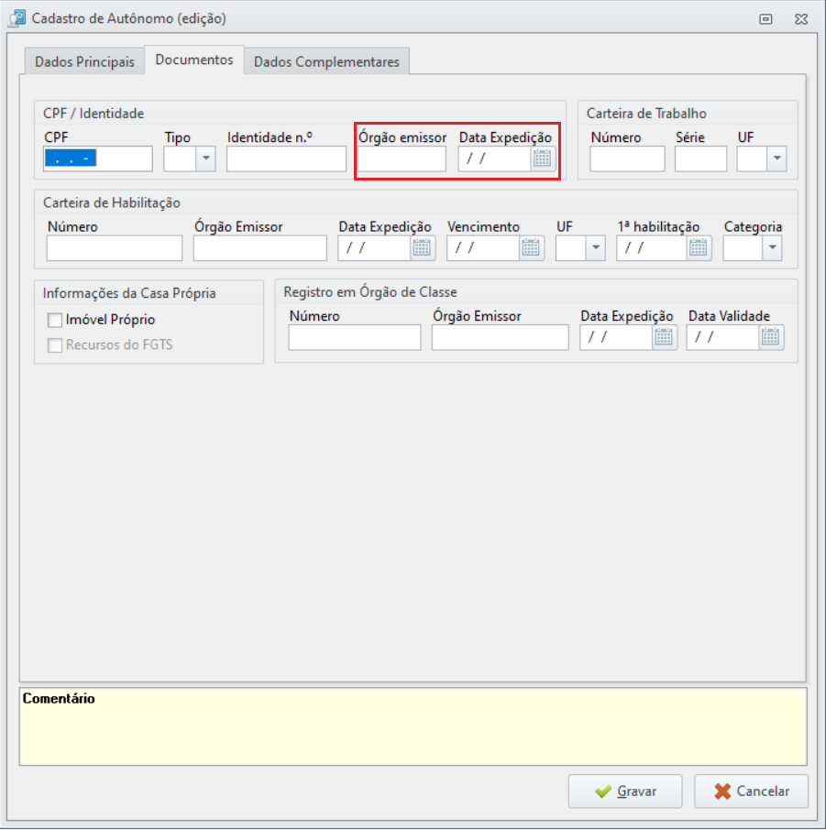
Task: Maximize the Cadastro de Autônomo window
Action: pyautogui.click(x=765, y=19)
